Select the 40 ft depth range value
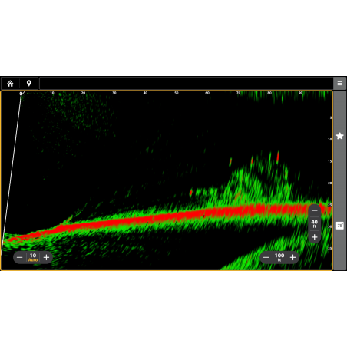 (315, 223)
